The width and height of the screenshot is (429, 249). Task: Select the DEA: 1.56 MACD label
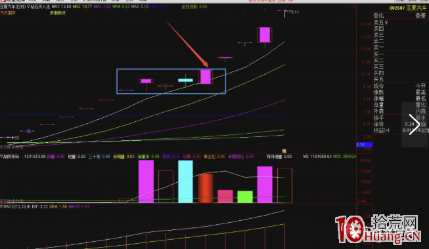[58, 206]
